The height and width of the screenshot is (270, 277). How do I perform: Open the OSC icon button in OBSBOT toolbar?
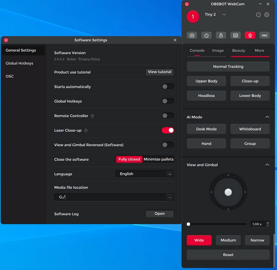click(x=265, y=35)
